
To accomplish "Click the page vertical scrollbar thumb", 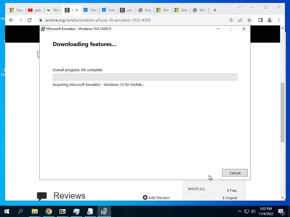I will click(x=282, y=112).
